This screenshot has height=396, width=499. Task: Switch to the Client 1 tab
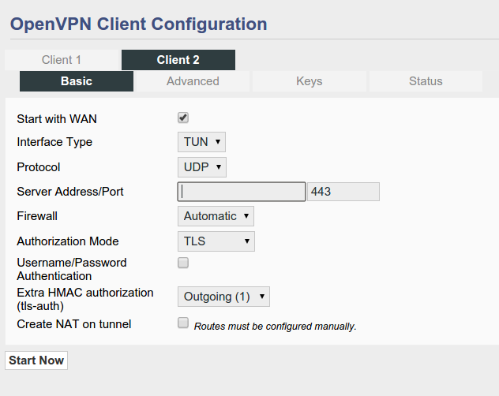click(62, 60)
